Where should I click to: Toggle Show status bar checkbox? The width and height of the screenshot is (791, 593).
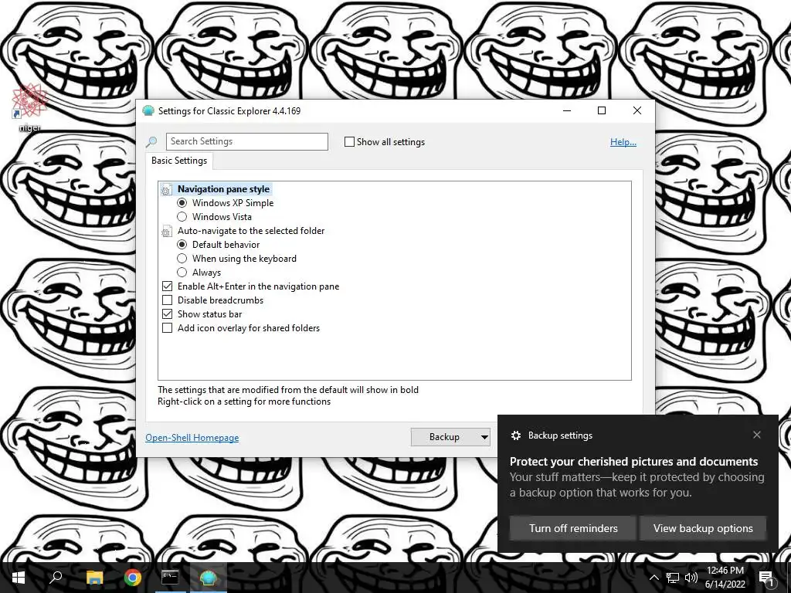(x=168, y=314)
